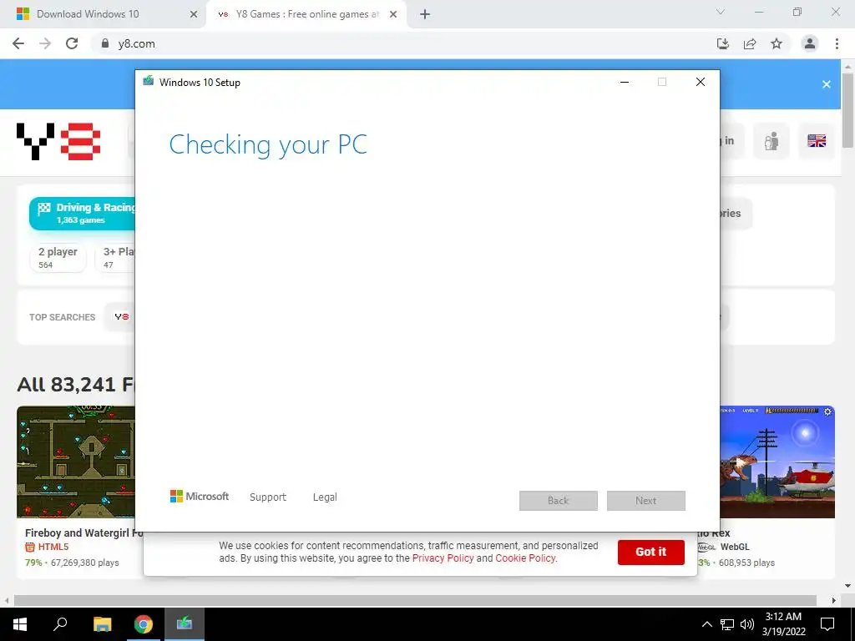Bookmark this page with the star icon
Image resolution: width=855 pixels, height=641 pixels.
pyautogui.click(x=777, y=43)
